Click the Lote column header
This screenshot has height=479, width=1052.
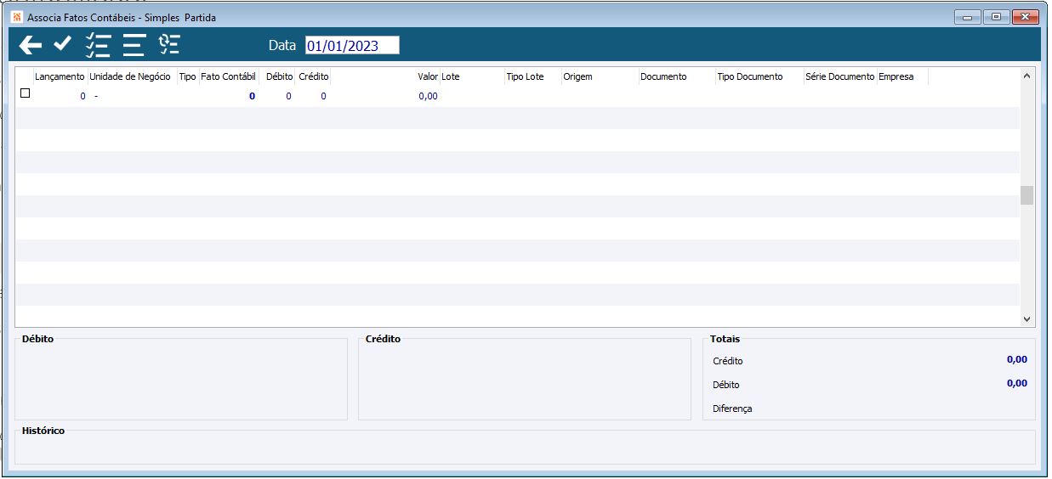tap(472, 76)
